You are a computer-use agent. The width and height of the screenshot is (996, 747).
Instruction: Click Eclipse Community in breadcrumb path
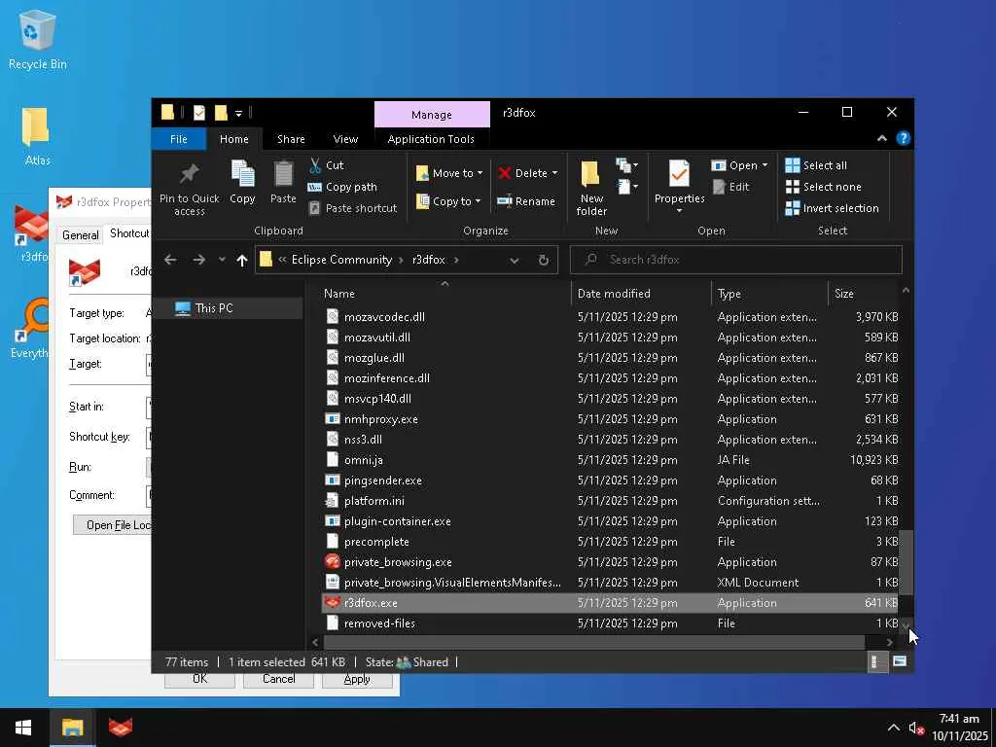pyautogui.click(x=341, y=260)
